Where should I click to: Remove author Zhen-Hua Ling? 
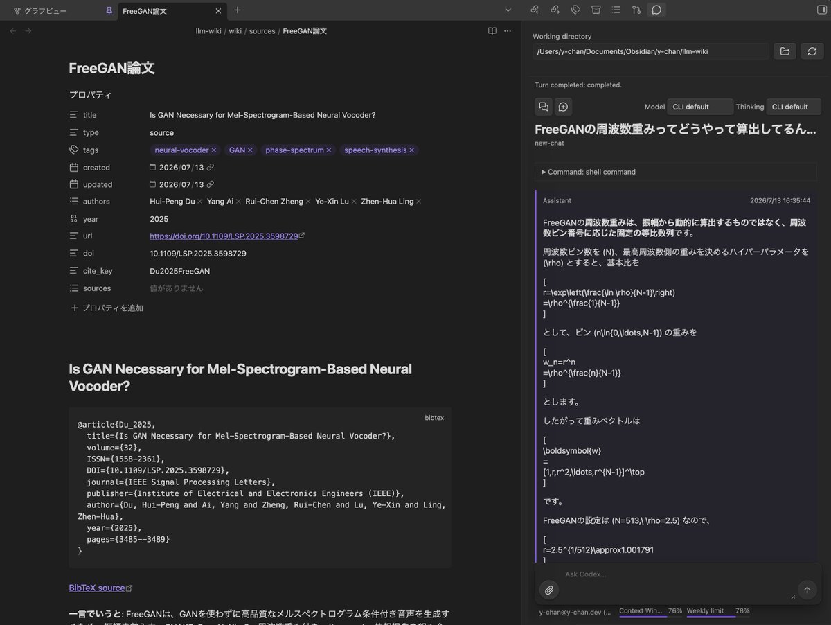click(x=419, y=202)
